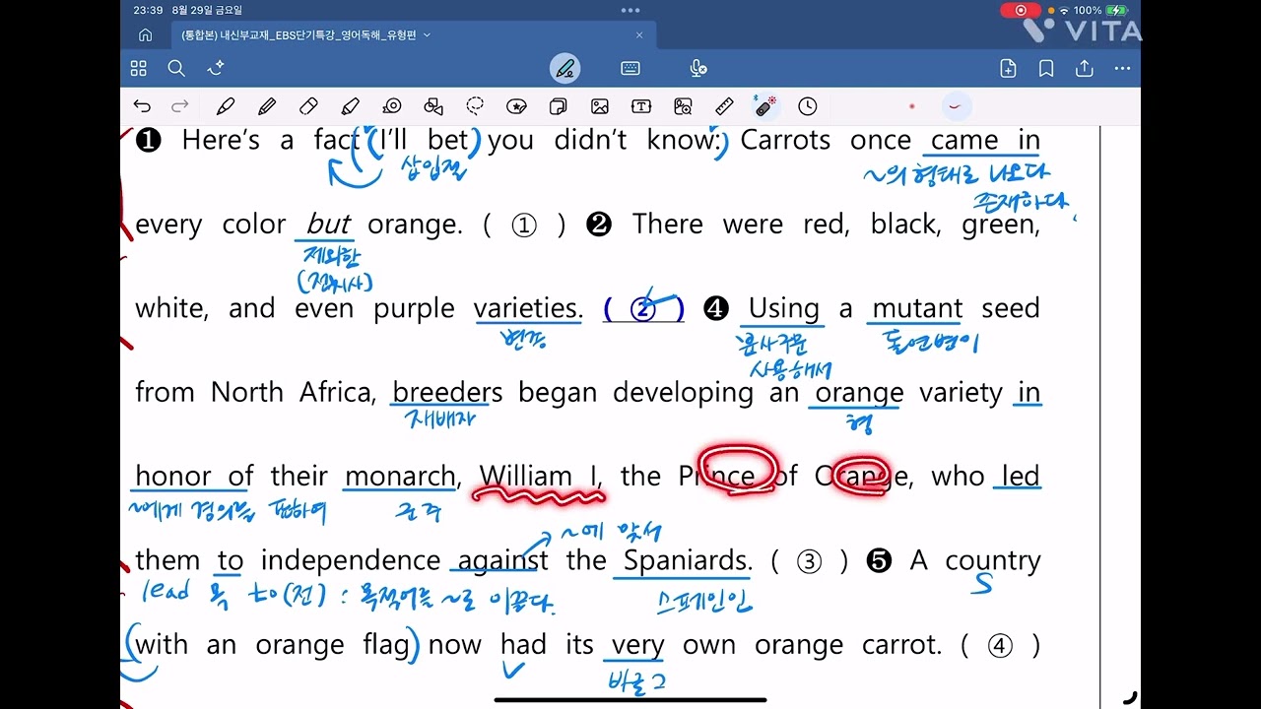
Task: Click the italic word "but"
Action: [328, 225]
